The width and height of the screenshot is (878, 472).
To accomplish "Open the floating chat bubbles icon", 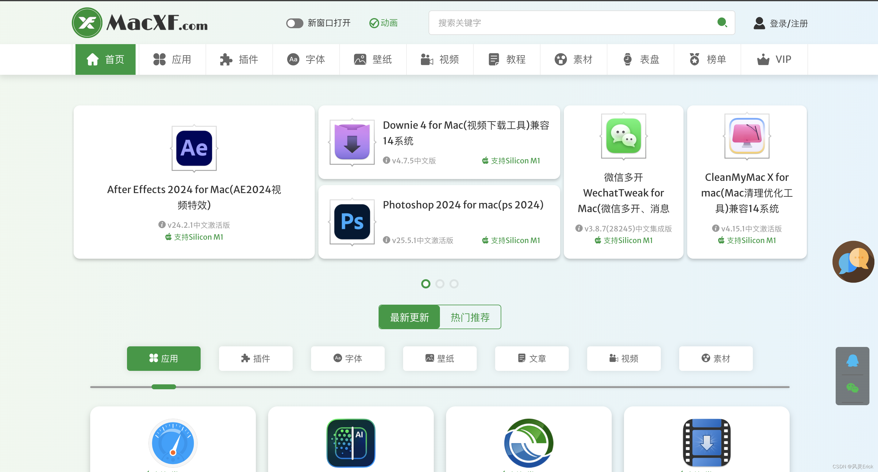I will 853,261.
